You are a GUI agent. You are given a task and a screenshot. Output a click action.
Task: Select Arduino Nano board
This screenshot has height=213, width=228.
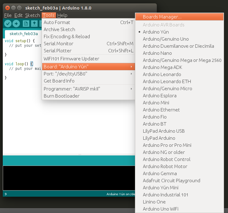[x=179, y=53]
